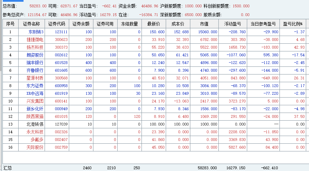Sort by the 证券名称 column header
The width and height of the screenshot is (309, 171).
pos(32,24)
